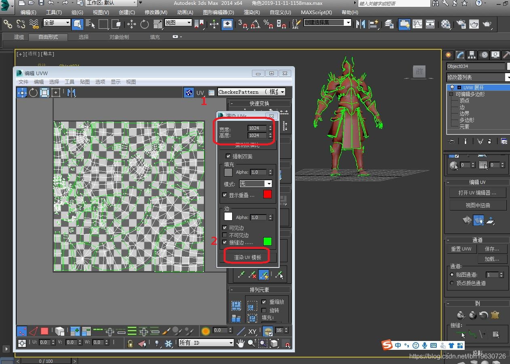This screenshot has width=510, height=364.
Task: Activate vertex sub-object mode in UVW editor
Action: click(22, 331)
